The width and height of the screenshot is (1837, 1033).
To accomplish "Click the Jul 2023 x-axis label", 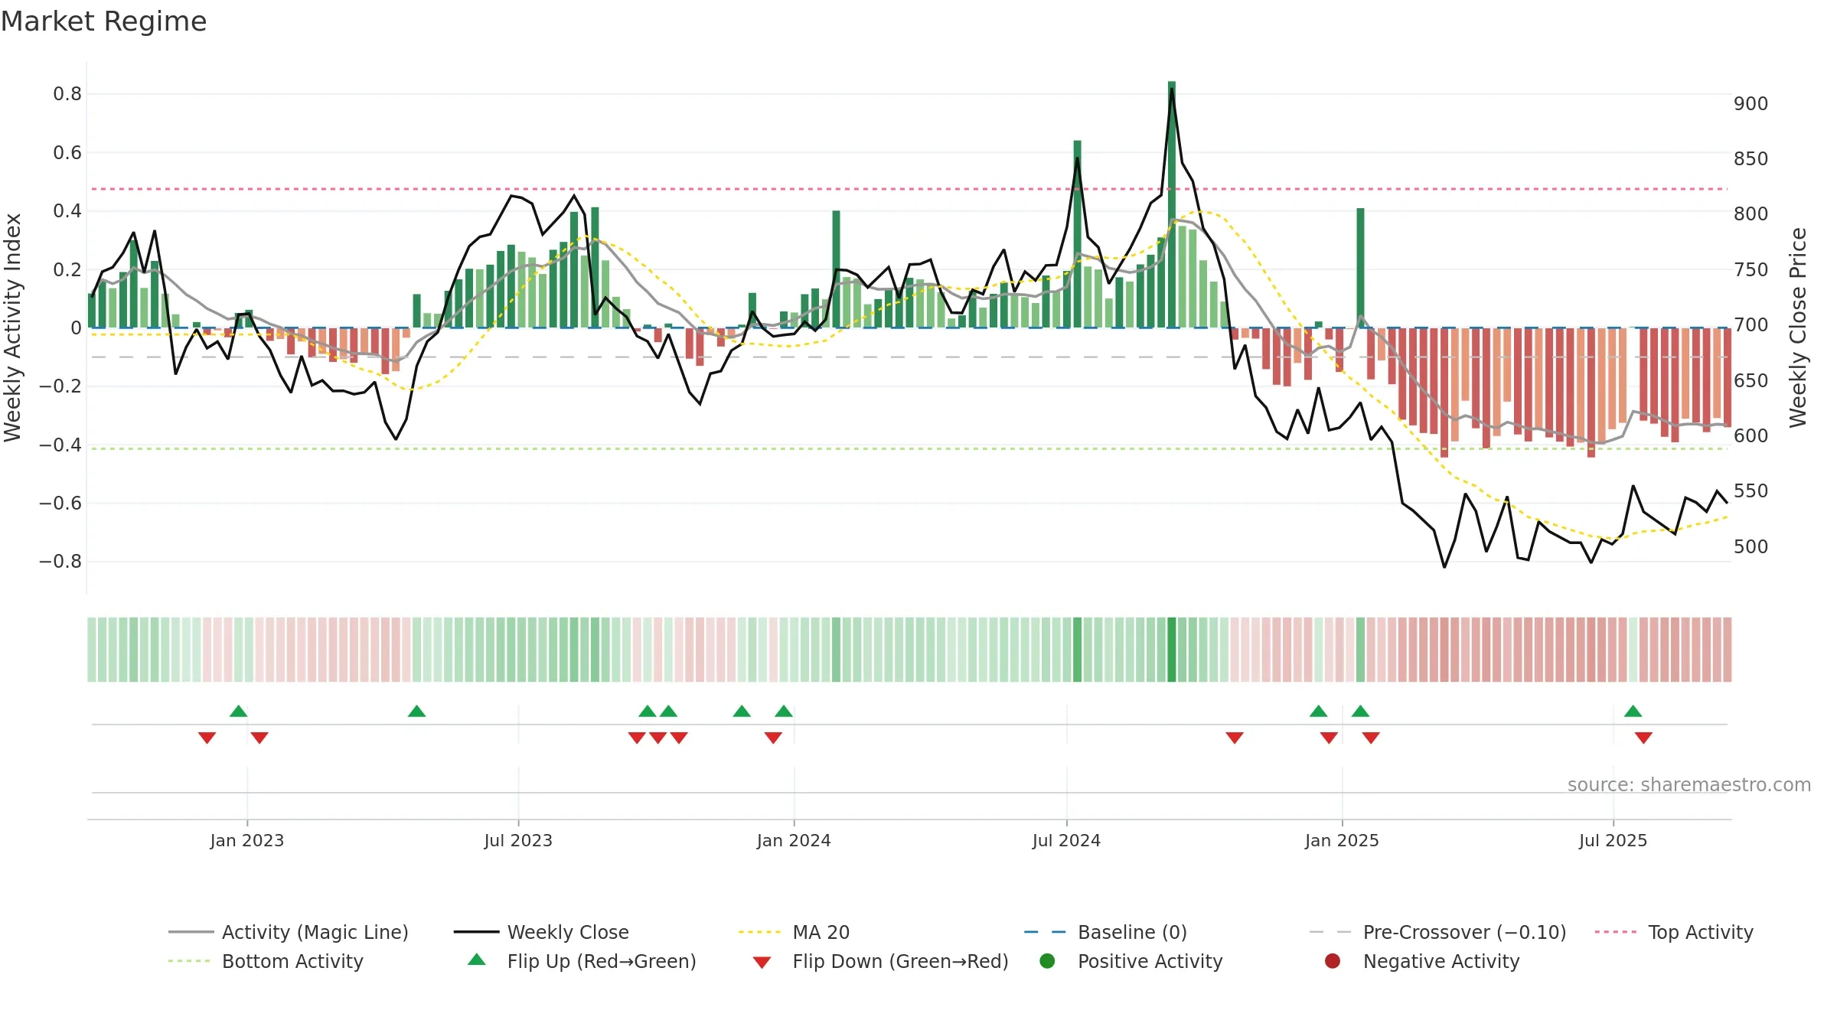I will pos(518,840).
